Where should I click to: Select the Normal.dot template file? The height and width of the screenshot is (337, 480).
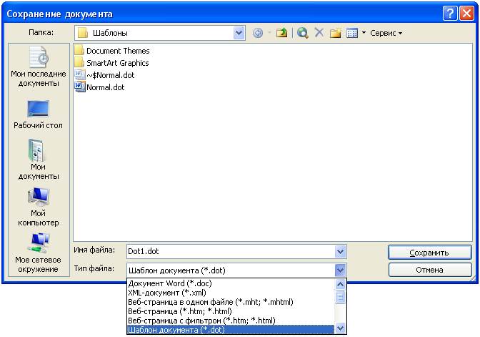pos(100,87)
